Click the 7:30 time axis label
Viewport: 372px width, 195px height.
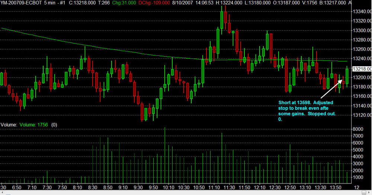pyautogui.click(x=47, y=188)
